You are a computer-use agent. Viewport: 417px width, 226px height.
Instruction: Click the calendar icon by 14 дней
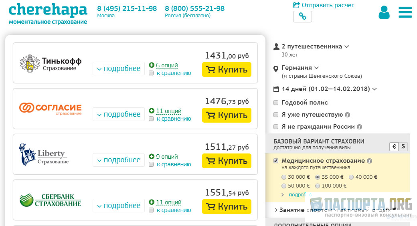click(276, 89)
